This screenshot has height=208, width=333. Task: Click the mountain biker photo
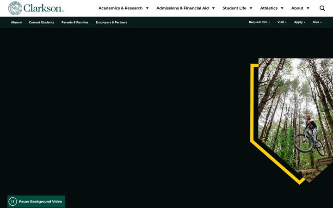296,120
